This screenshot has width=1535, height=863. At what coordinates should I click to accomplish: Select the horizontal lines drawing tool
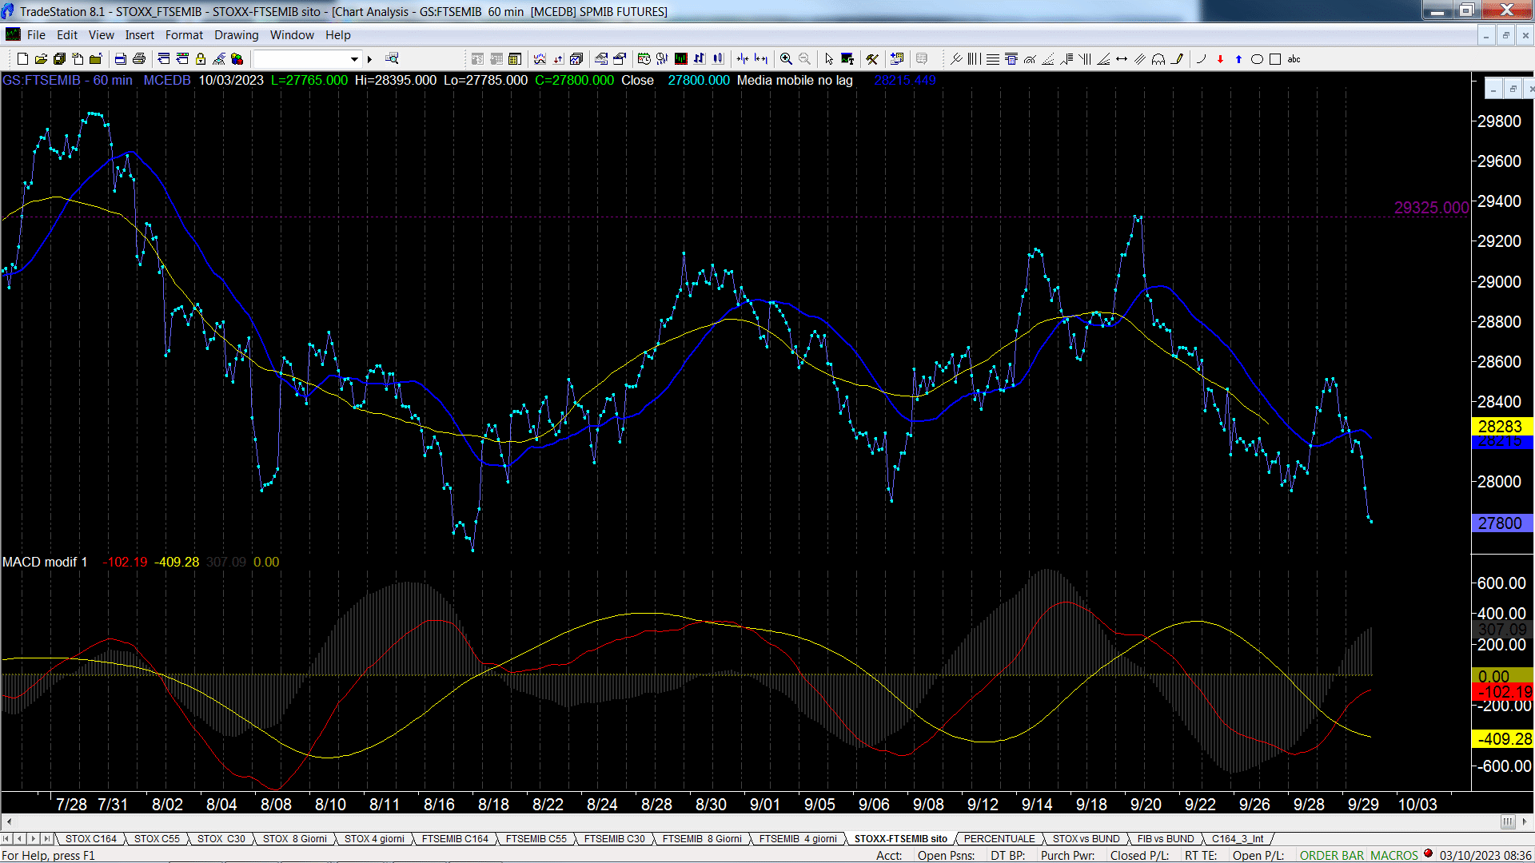point(993,59)
